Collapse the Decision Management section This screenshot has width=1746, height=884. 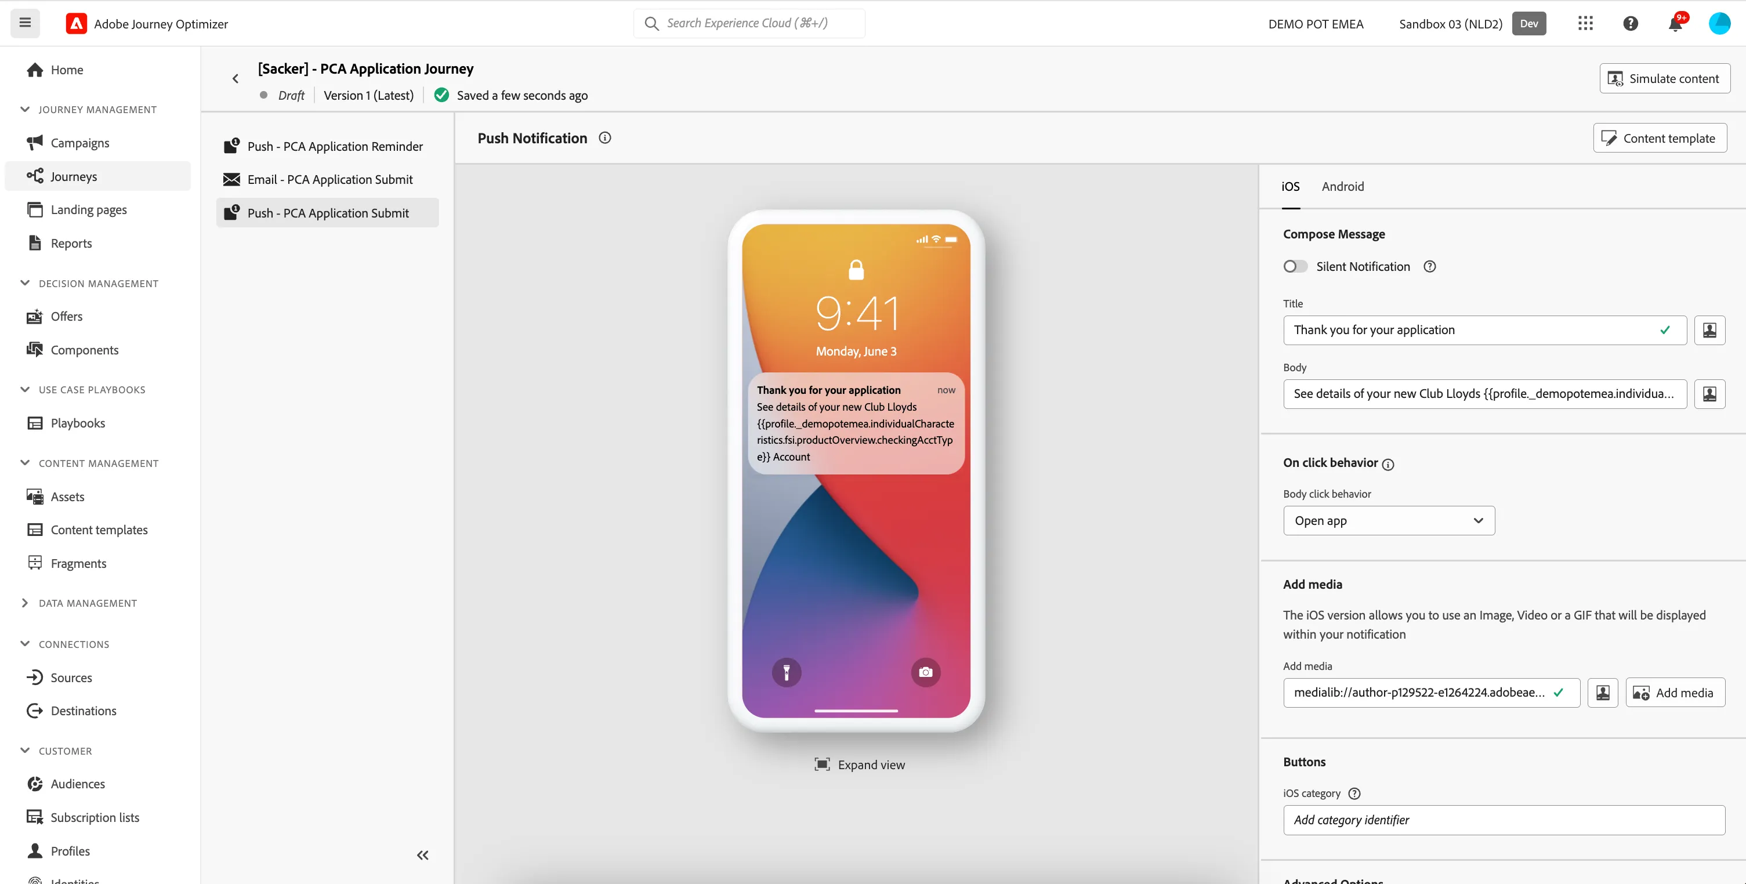(x=25, y=282)
